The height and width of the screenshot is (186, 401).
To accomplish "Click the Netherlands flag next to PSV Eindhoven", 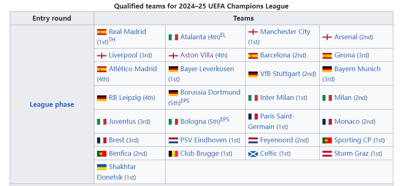I will coord(173,141).
